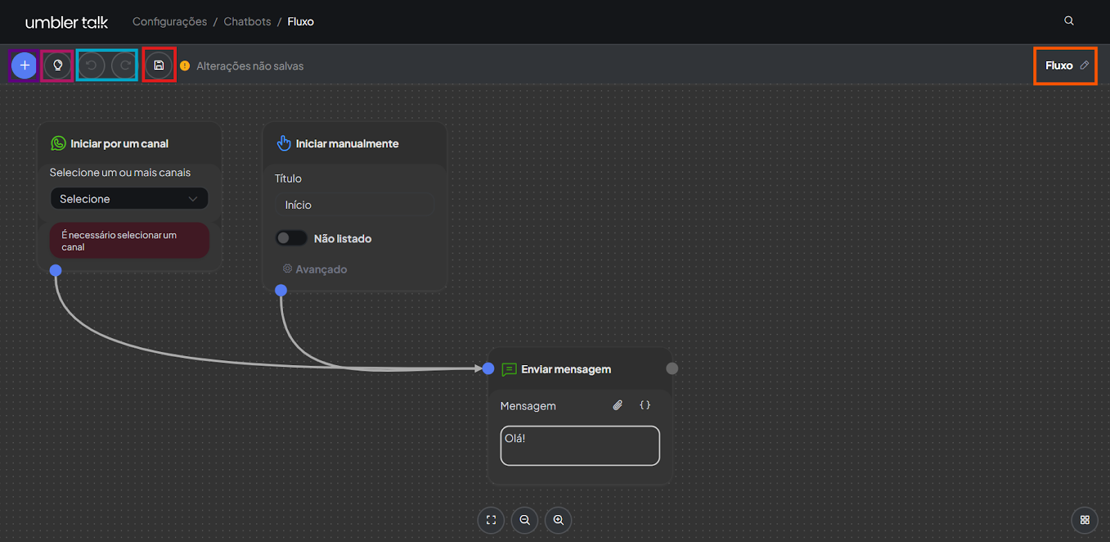Click the message text area with Olá!

580,446
